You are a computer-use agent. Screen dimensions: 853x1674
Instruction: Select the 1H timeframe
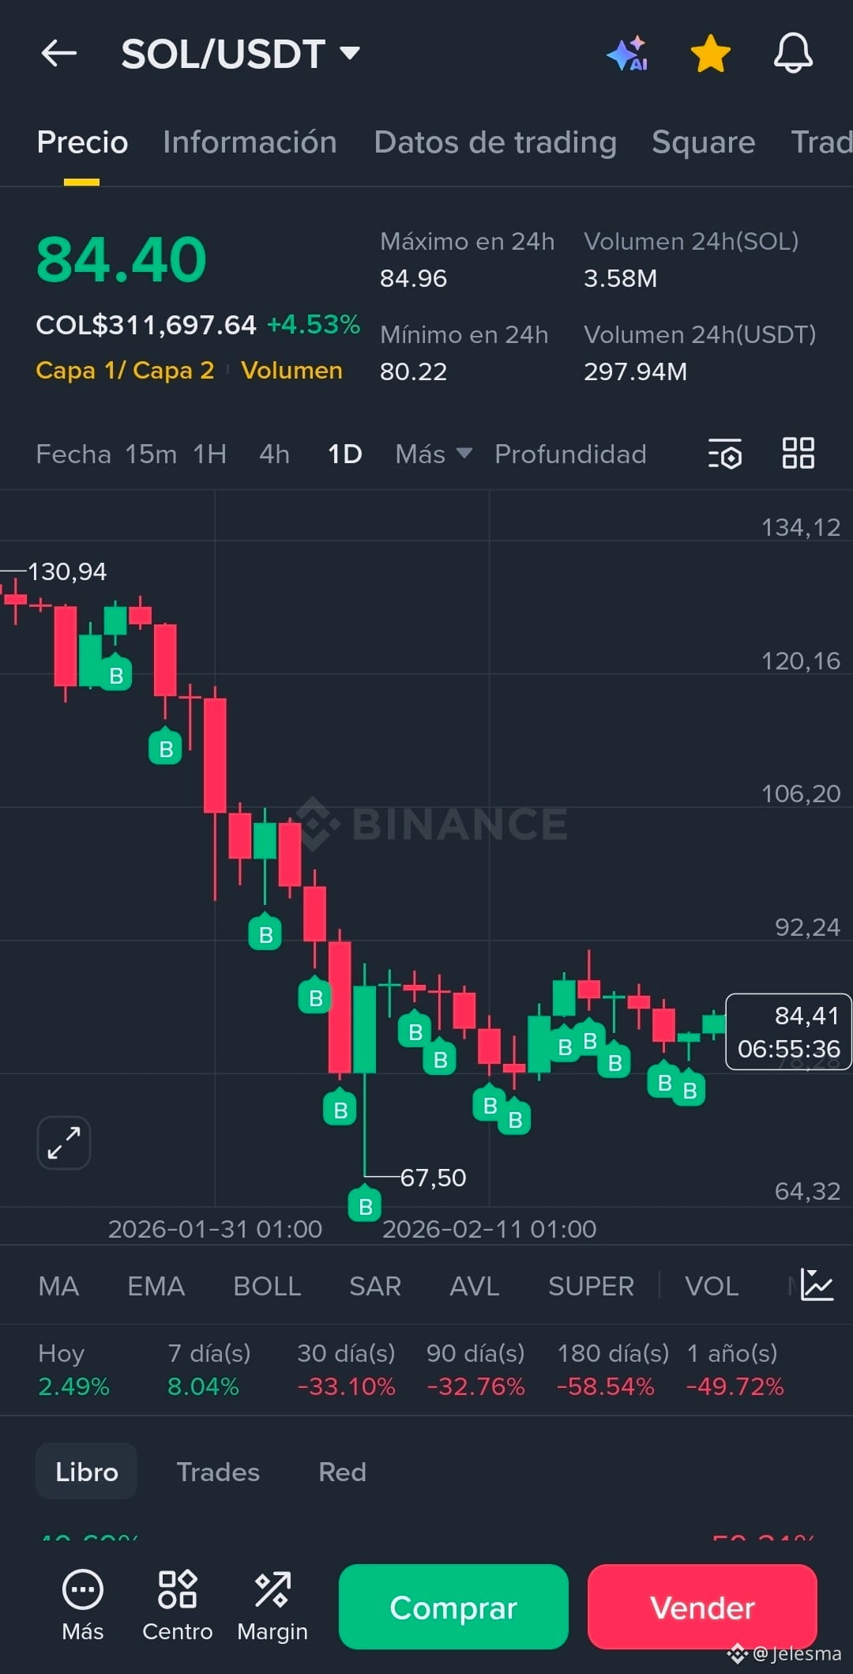click(210, 454)
